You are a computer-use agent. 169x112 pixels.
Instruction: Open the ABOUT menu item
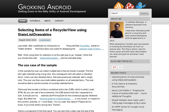(48, 21)
